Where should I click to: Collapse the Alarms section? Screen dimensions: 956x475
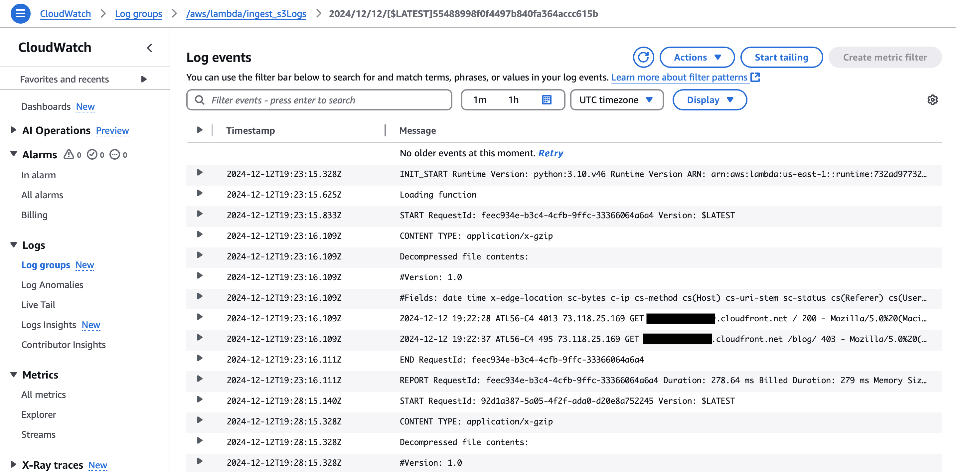(x=13, y=154)
